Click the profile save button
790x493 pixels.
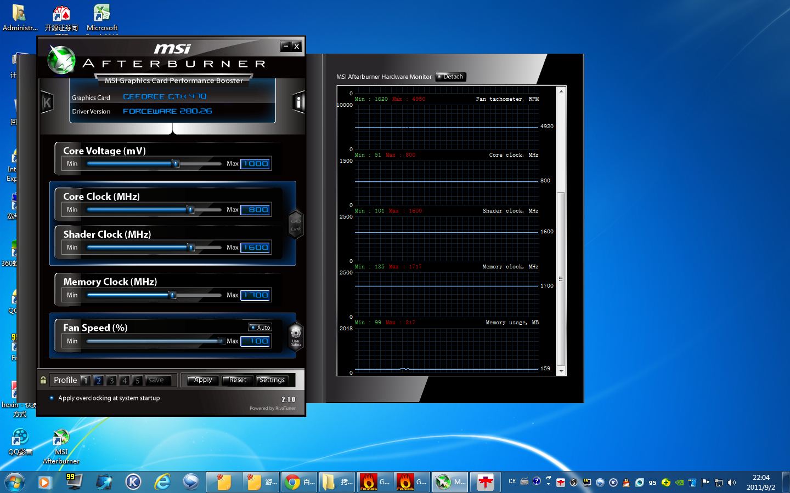(x=159, y=380)
